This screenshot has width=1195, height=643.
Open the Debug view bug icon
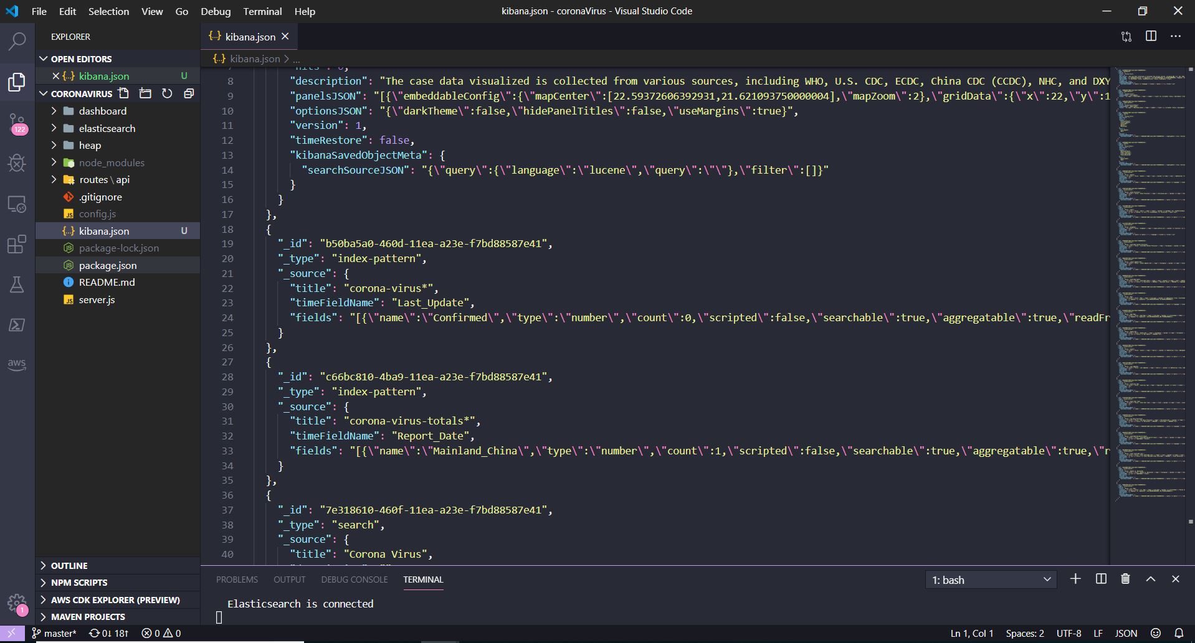coord(17,163)
